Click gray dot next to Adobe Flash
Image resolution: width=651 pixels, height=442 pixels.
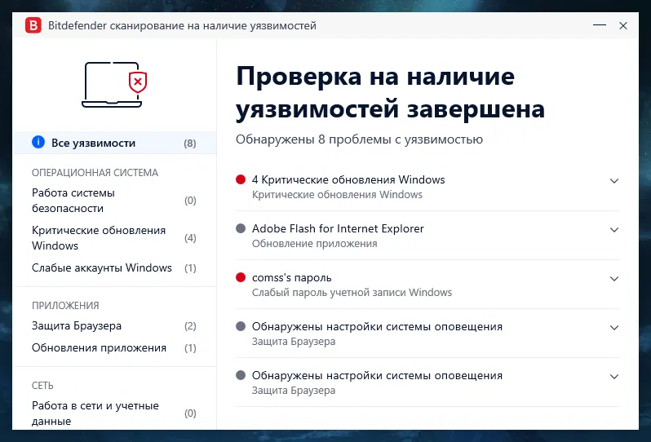pos(241,228)
